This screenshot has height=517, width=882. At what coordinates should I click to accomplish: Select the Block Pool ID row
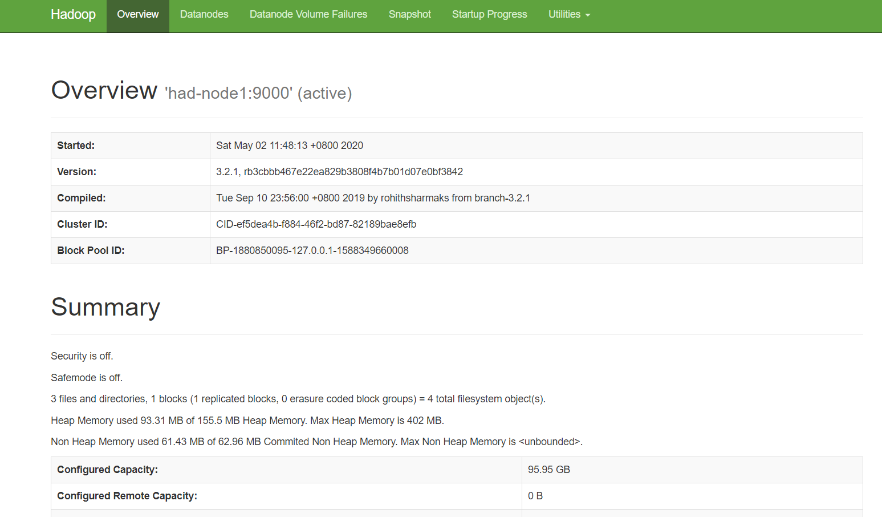click(312, 251)
